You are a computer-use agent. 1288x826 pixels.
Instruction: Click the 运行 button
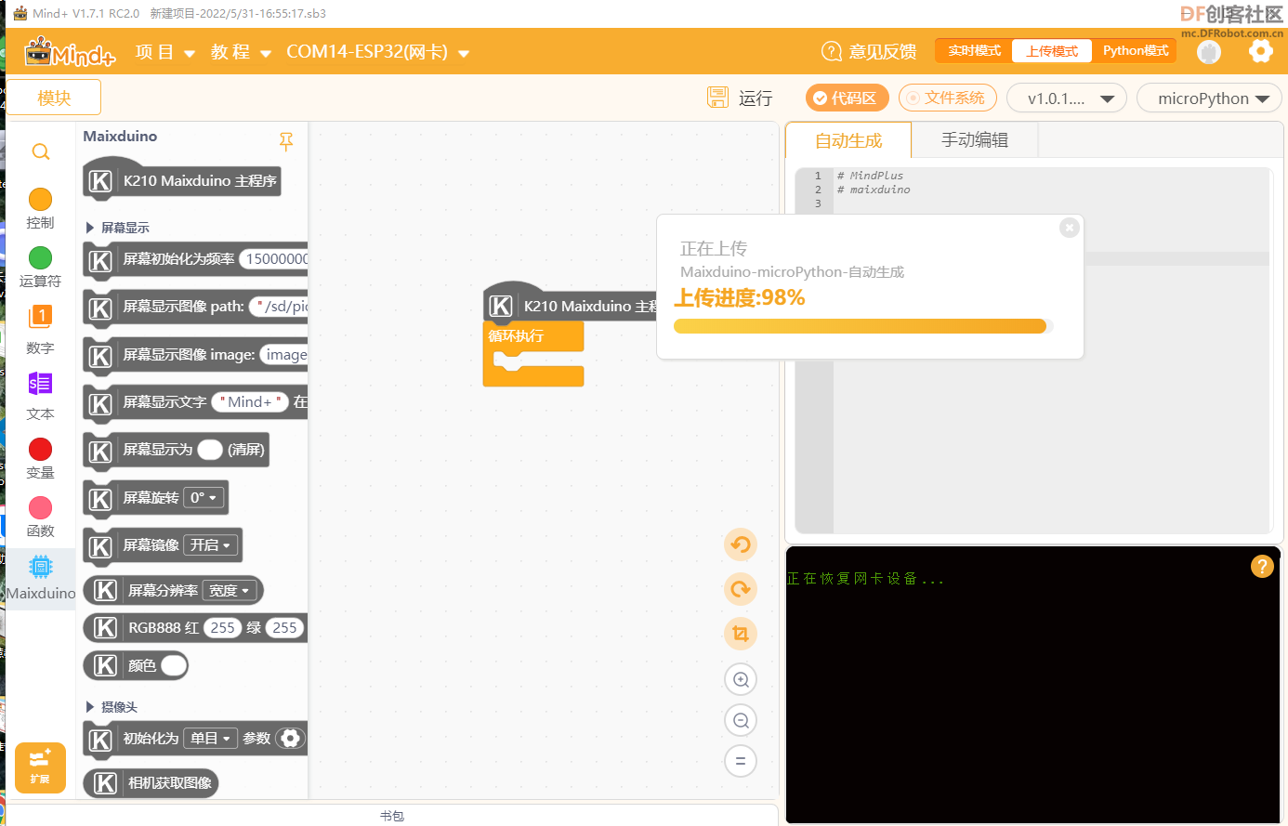coord(756,98)
